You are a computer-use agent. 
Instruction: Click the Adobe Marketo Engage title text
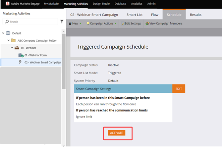[x=25, y=4]
